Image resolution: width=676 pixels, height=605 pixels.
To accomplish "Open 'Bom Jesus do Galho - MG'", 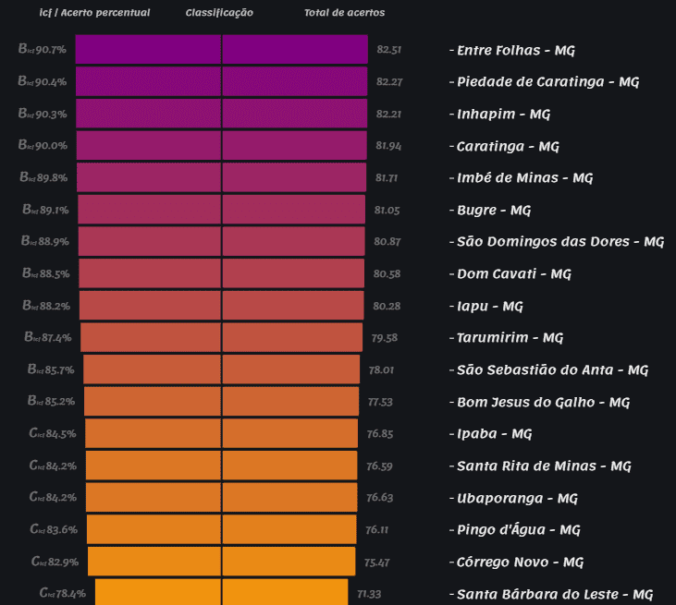I will click(x=543, y=402).
